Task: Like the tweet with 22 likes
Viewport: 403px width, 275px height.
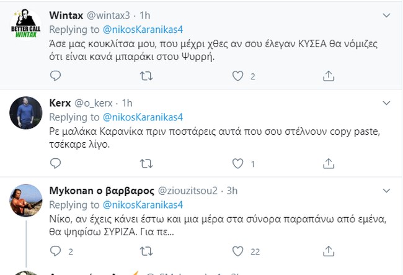Action: pos(237,251)
